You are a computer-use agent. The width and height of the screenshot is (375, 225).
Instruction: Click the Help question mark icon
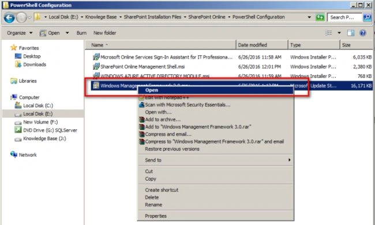(x=363, y=33)
